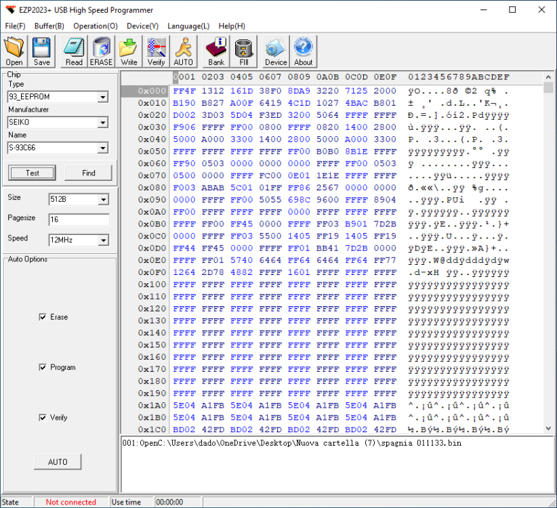Click the Fill buffer toolbar icon
The width and height of the screenshot is (557, 508).
point(243,51)
